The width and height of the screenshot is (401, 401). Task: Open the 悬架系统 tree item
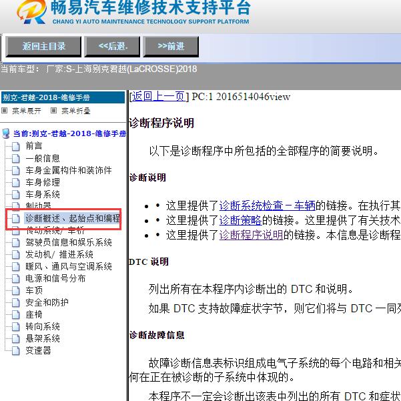(43, 338)
